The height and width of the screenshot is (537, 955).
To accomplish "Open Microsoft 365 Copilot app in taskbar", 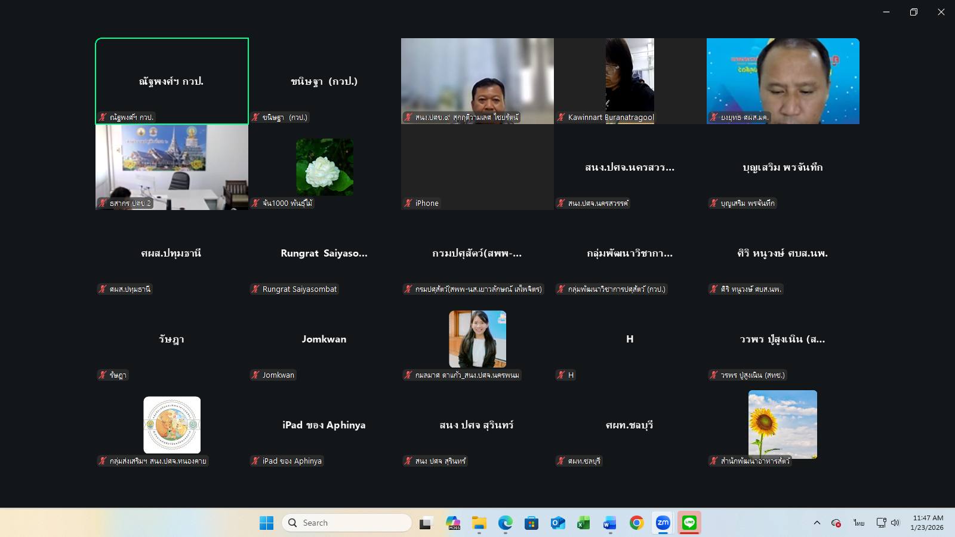I will (453, 523).
